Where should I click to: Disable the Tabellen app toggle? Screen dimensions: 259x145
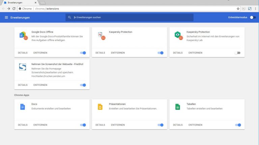[x=238, y=125]
